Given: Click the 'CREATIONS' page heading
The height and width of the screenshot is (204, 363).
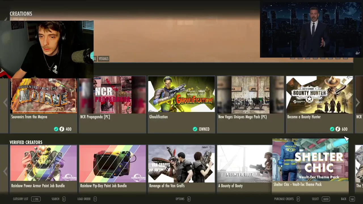Looking at the screenshot, I should (x=21, y=14).
